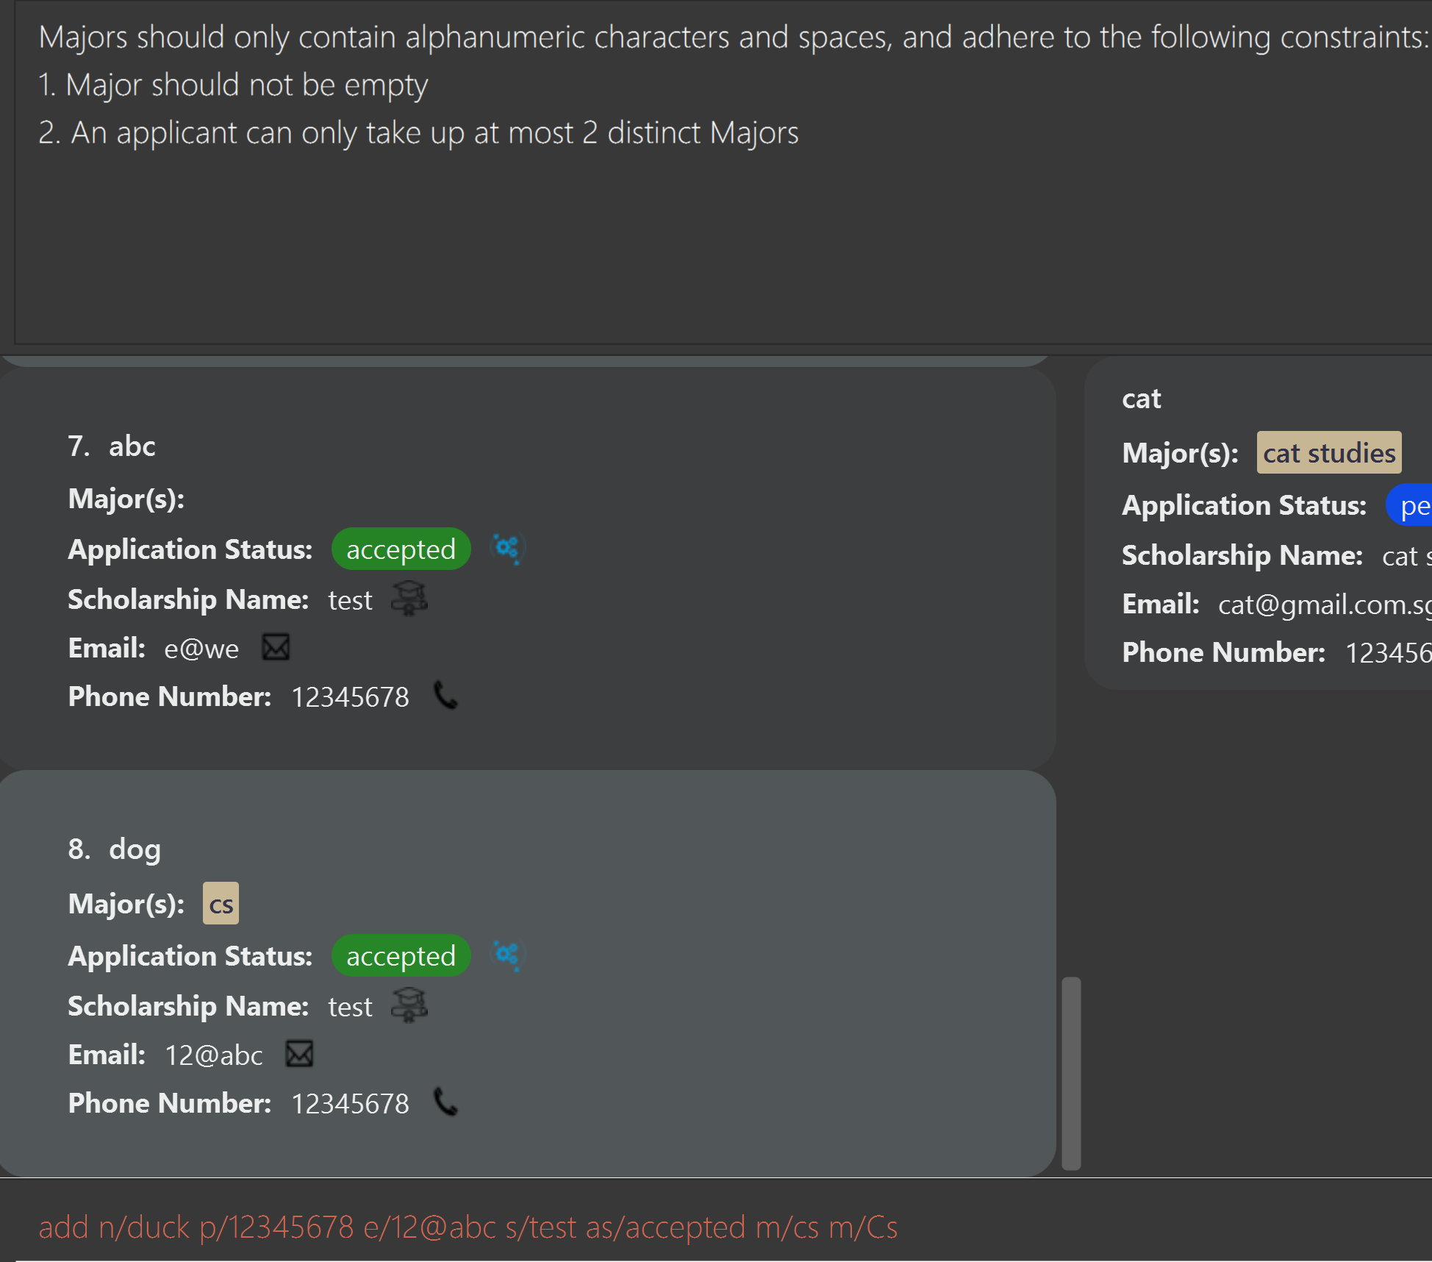Click status icon next to abc's accepted
The image size is (1432, 1262).
[x=507, y=549]
